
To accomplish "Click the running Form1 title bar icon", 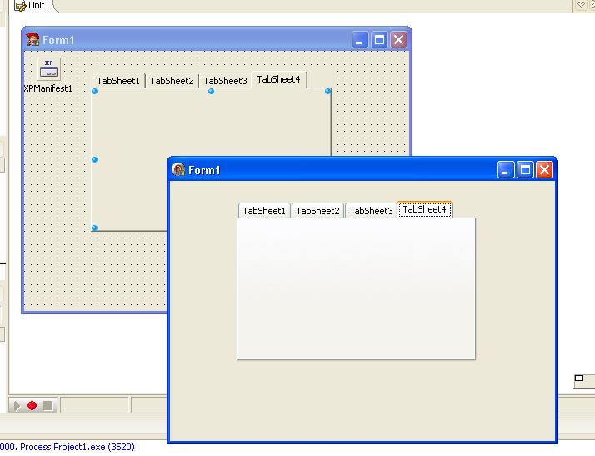I will coord(178,169).
